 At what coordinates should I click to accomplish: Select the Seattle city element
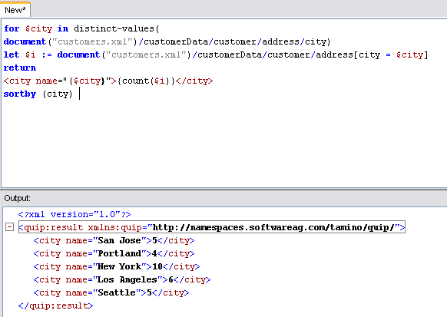(x=111, y=292)
